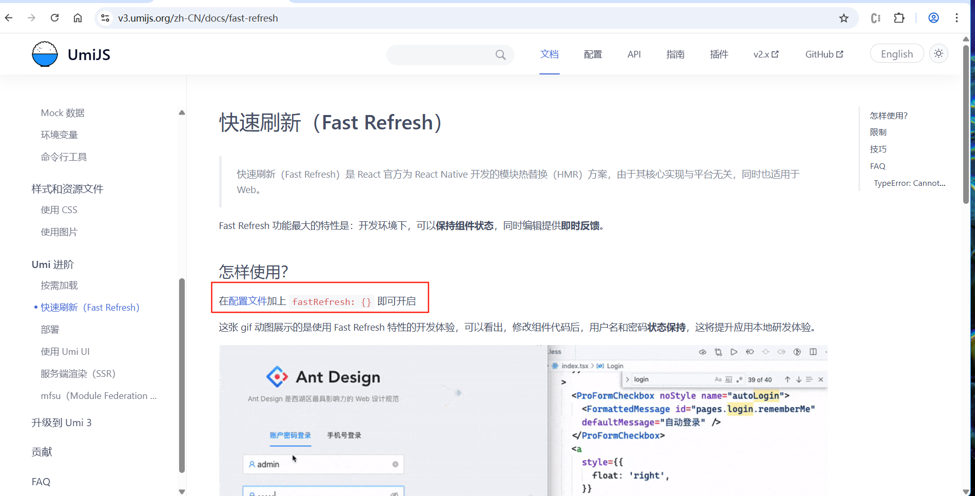Open the mfsu (Module Federation) sidebar item

tap(99, 396)
